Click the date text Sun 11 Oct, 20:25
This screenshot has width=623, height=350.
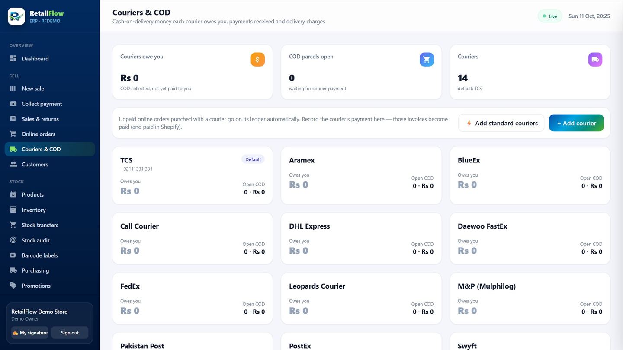(x=589, y=16)
